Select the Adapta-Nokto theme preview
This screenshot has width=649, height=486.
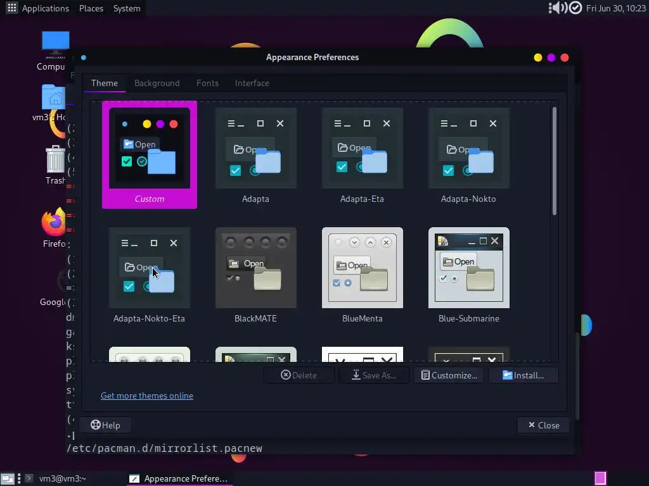click(x=468, y=156)
